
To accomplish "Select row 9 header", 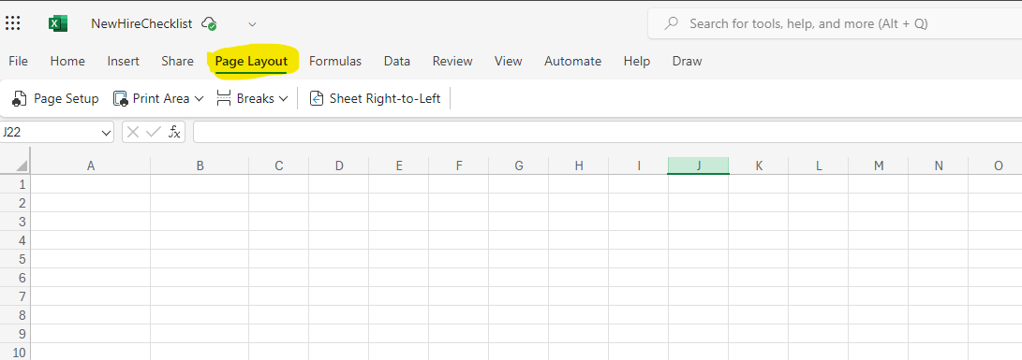I will pos(15,334).
